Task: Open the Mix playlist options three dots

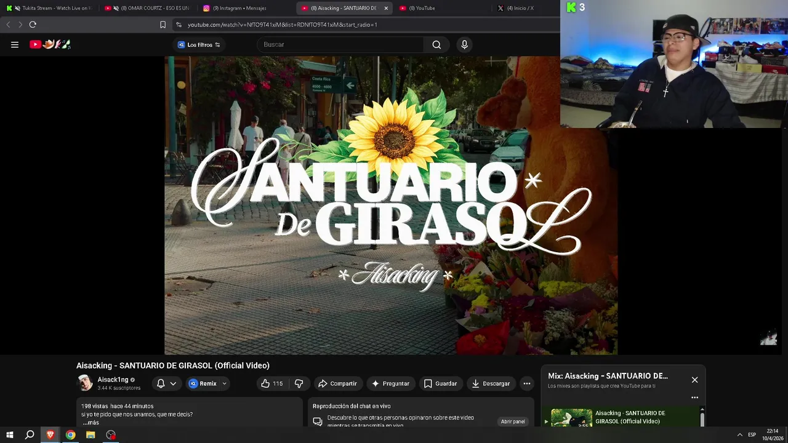Action: click(694, 397)
